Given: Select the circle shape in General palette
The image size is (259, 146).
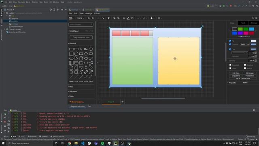Looking at the screenshot, I should point(76,54).
